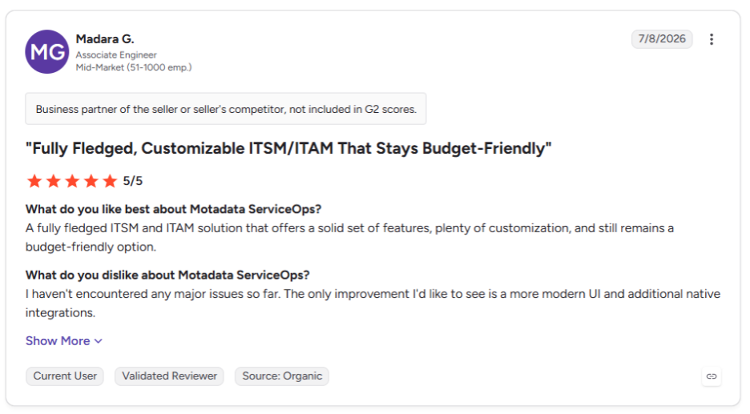Click the review title about ITSM/ITAM
The height and width of the screenshot is (414, 750).
pyautogui.click(x=288, y=148)
